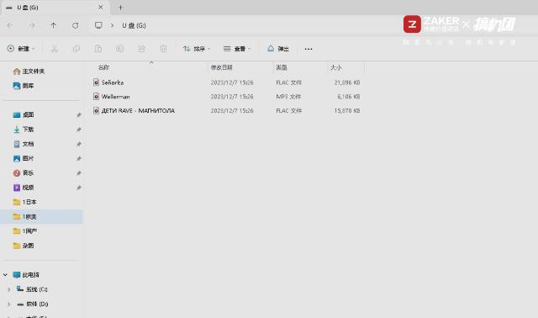This screenshot has height=318, width=538.
Task: Open 桌面 (Desktop) in sidebar
Action: tap(23, 114)
